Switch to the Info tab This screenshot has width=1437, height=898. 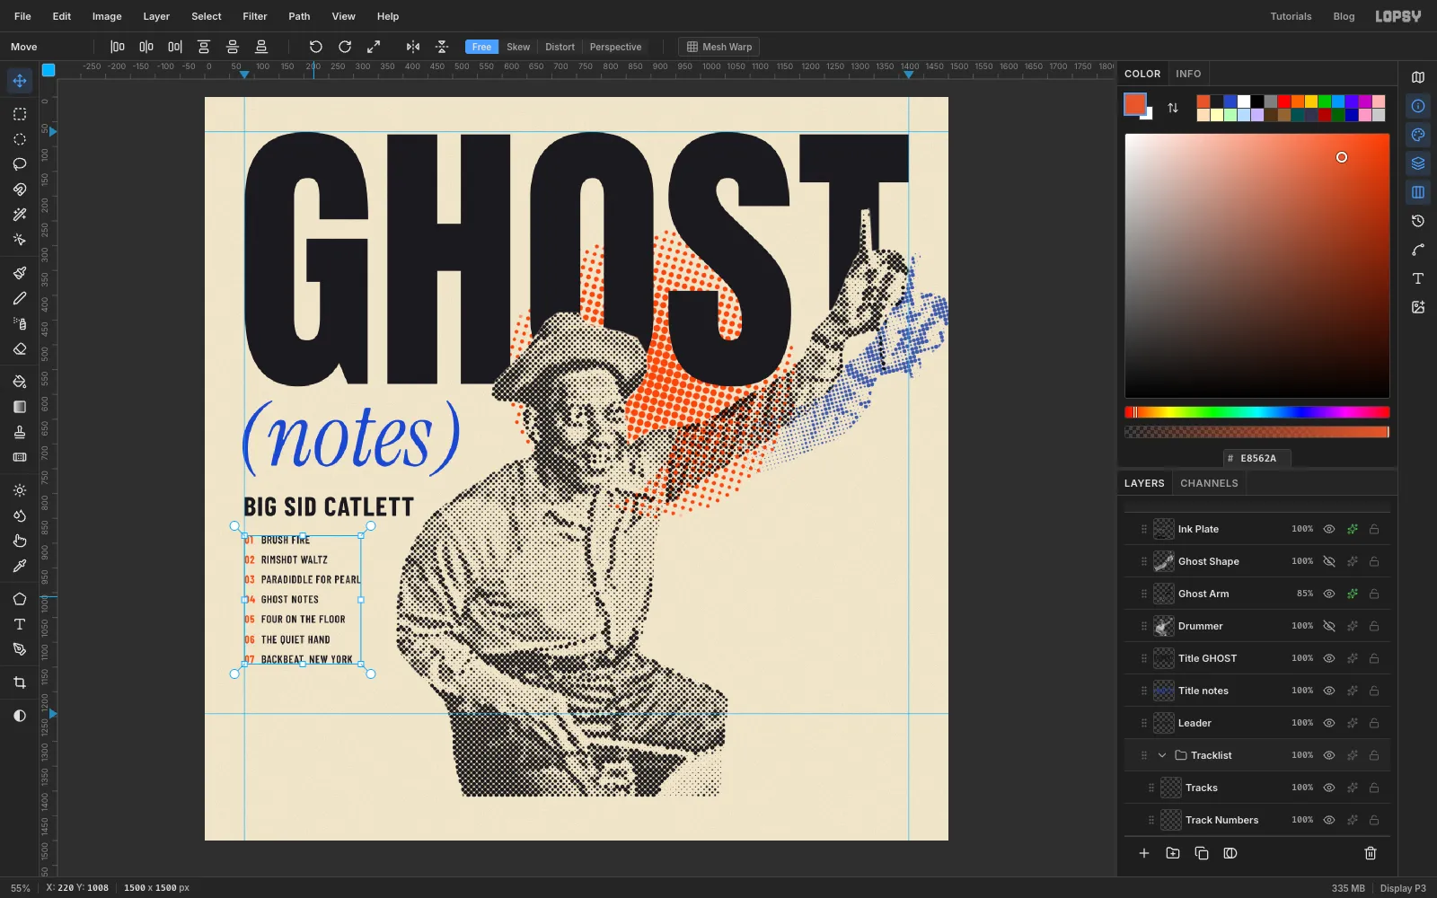[x=1188, y=74]
